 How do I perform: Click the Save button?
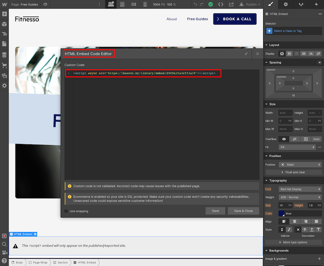coord(215,211)
